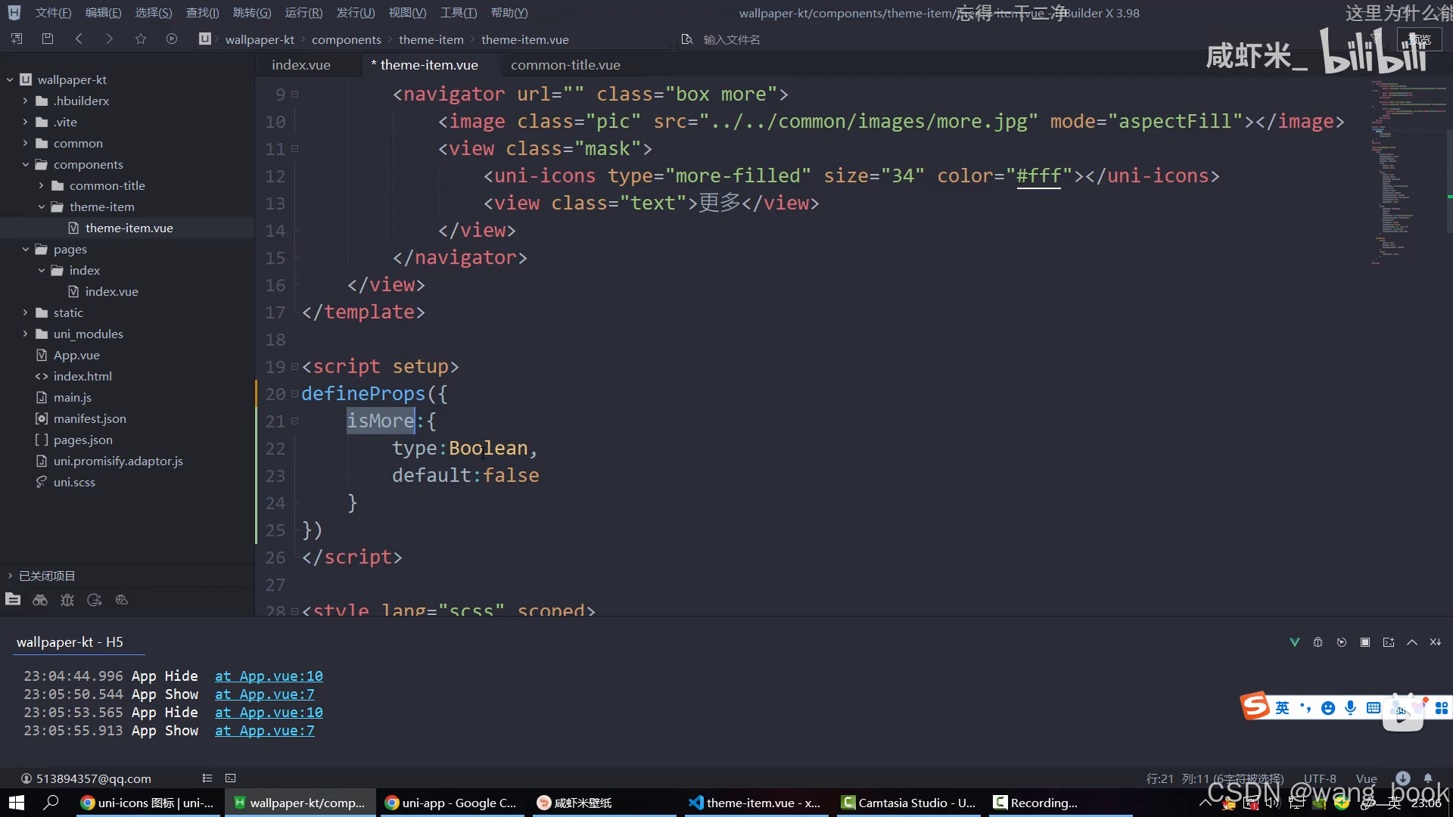The width and height of the screenshot is (1453, 817).
Task: Click the file search icon beside filename input
Action: point(687,39)
